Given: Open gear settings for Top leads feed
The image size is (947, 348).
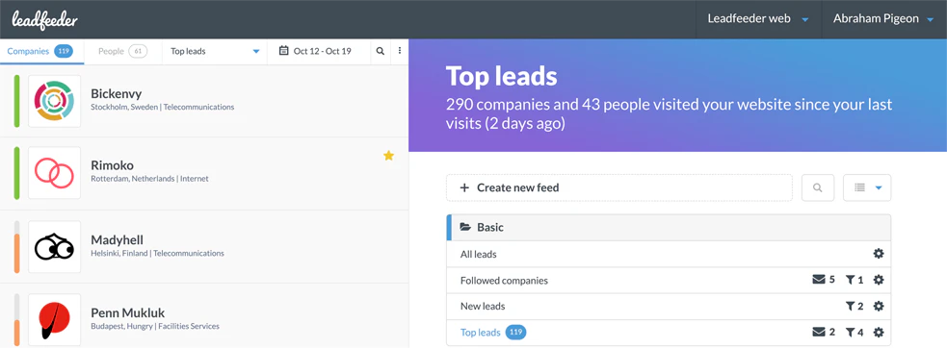Looking at the screenshot, I should (x=879, y=333).
